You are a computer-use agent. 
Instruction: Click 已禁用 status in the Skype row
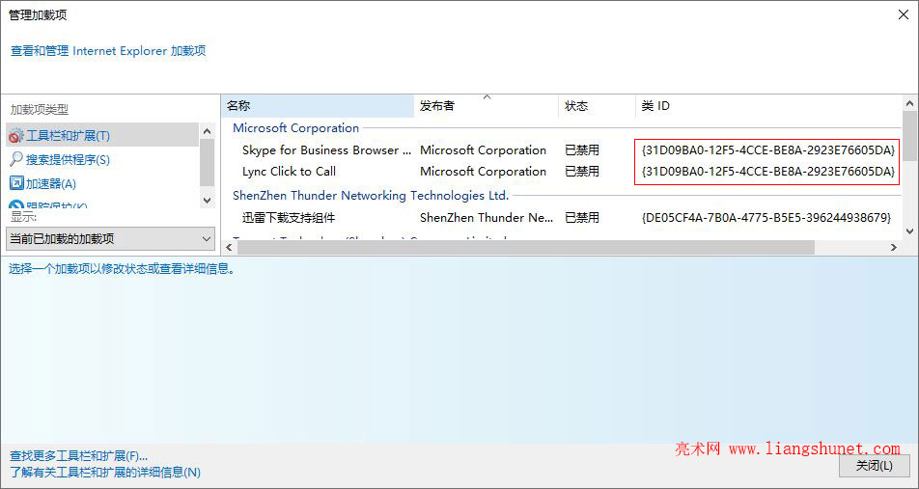582,149
